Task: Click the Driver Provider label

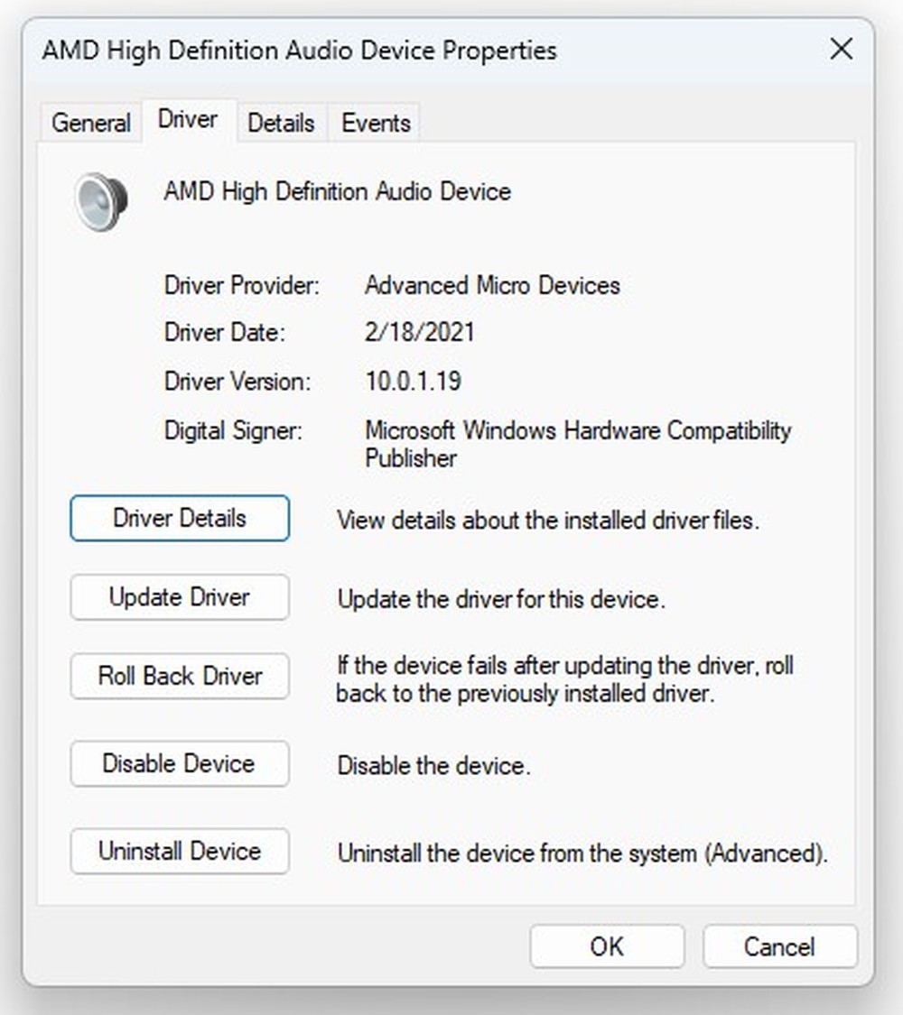Action: tap(242, 285)
